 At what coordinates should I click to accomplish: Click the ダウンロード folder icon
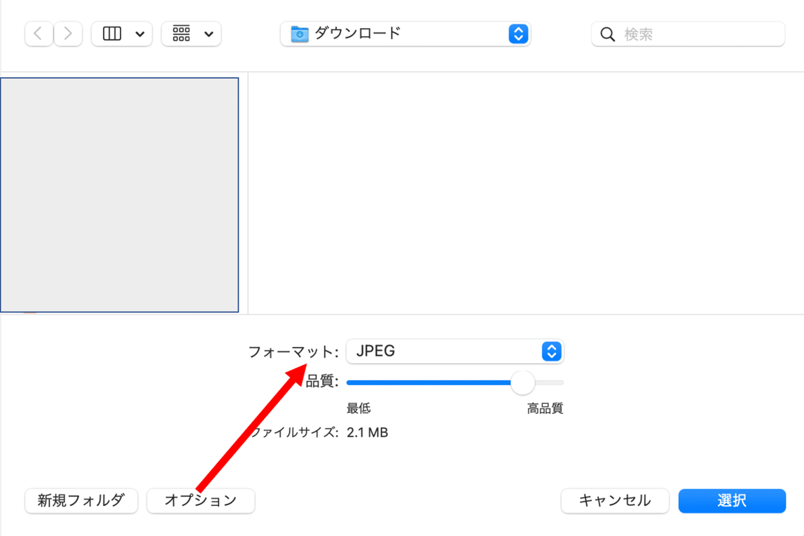tap(299, 33)
